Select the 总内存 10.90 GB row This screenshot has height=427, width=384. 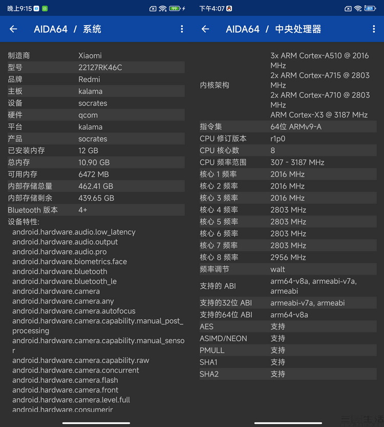96,162
